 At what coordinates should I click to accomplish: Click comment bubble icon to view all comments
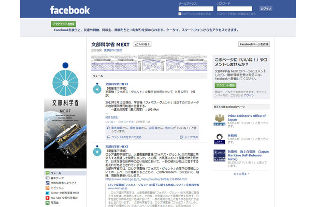108,137
